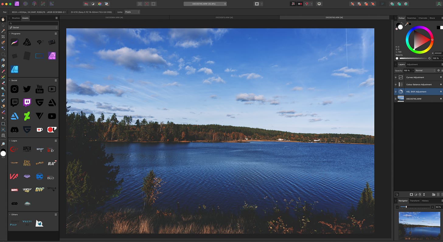This screenshot has height=242, width=443.
Task: Select the Crop tool
Action: pos(3,37)
